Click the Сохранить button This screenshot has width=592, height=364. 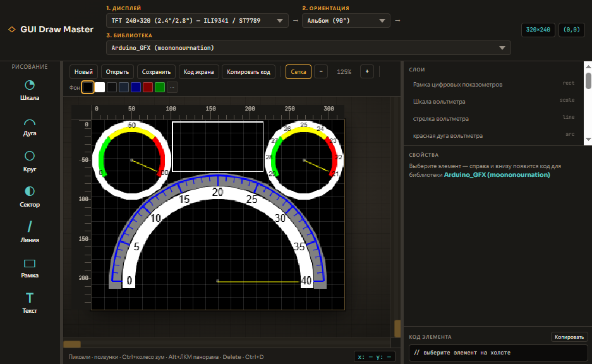(x=156, y=72)
